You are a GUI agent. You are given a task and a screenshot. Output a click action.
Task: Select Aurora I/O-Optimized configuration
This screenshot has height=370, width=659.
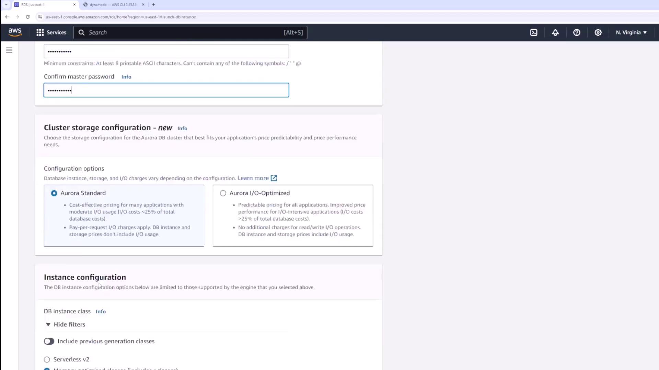223,193
